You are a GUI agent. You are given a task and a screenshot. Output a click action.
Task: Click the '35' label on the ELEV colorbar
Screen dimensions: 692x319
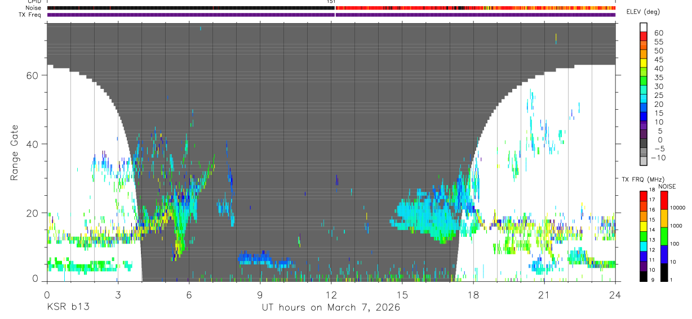point(658,78)
